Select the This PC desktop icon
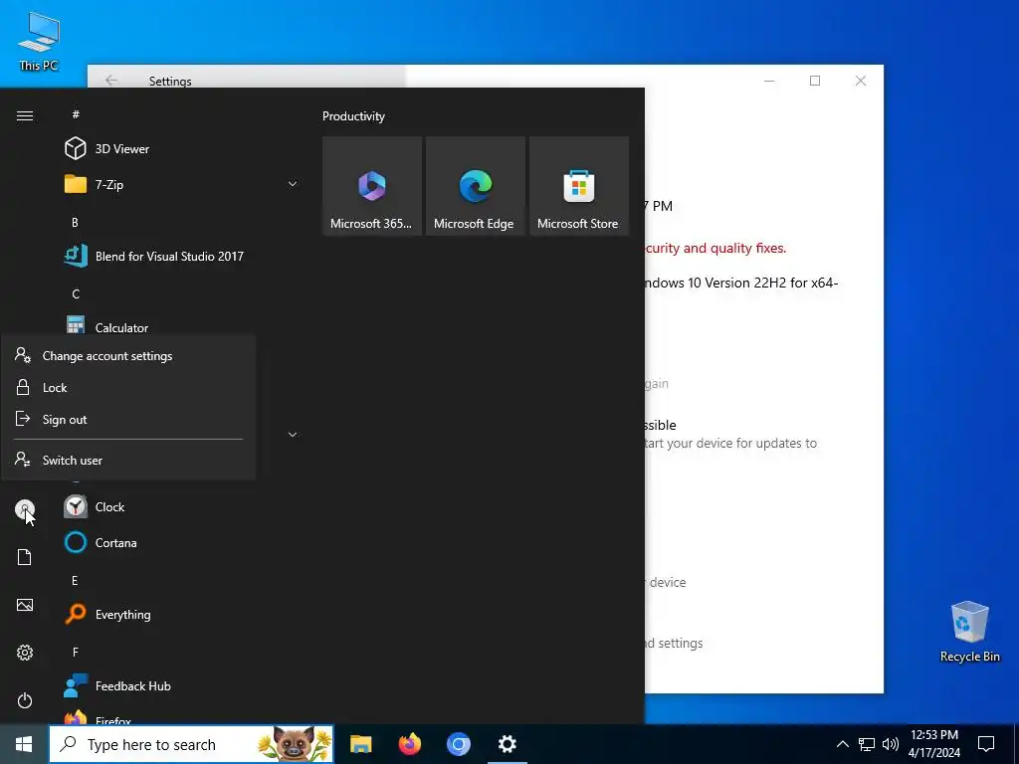Screen dimensions: 1019x764 click(x=39, y=41)
